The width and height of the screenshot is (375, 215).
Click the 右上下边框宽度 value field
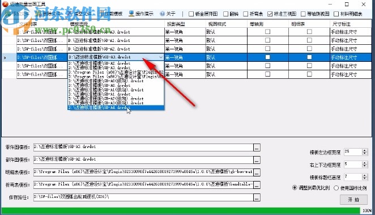[x=353, y=165]
